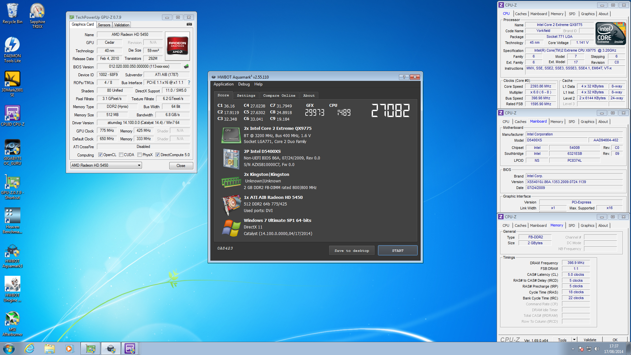Click GPU-Z screenshot camera icon
The width and height of the screenshot is (631, 355).
click(x=189, y=24)
